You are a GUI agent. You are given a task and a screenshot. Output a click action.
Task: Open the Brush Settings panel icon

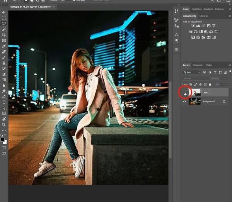click(177, 26)
